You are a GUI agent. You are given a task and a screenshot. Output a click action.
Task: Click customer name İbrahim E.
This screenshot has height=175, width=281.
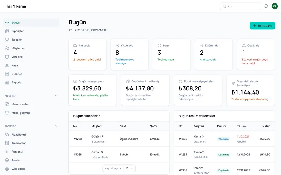point(200,168)
